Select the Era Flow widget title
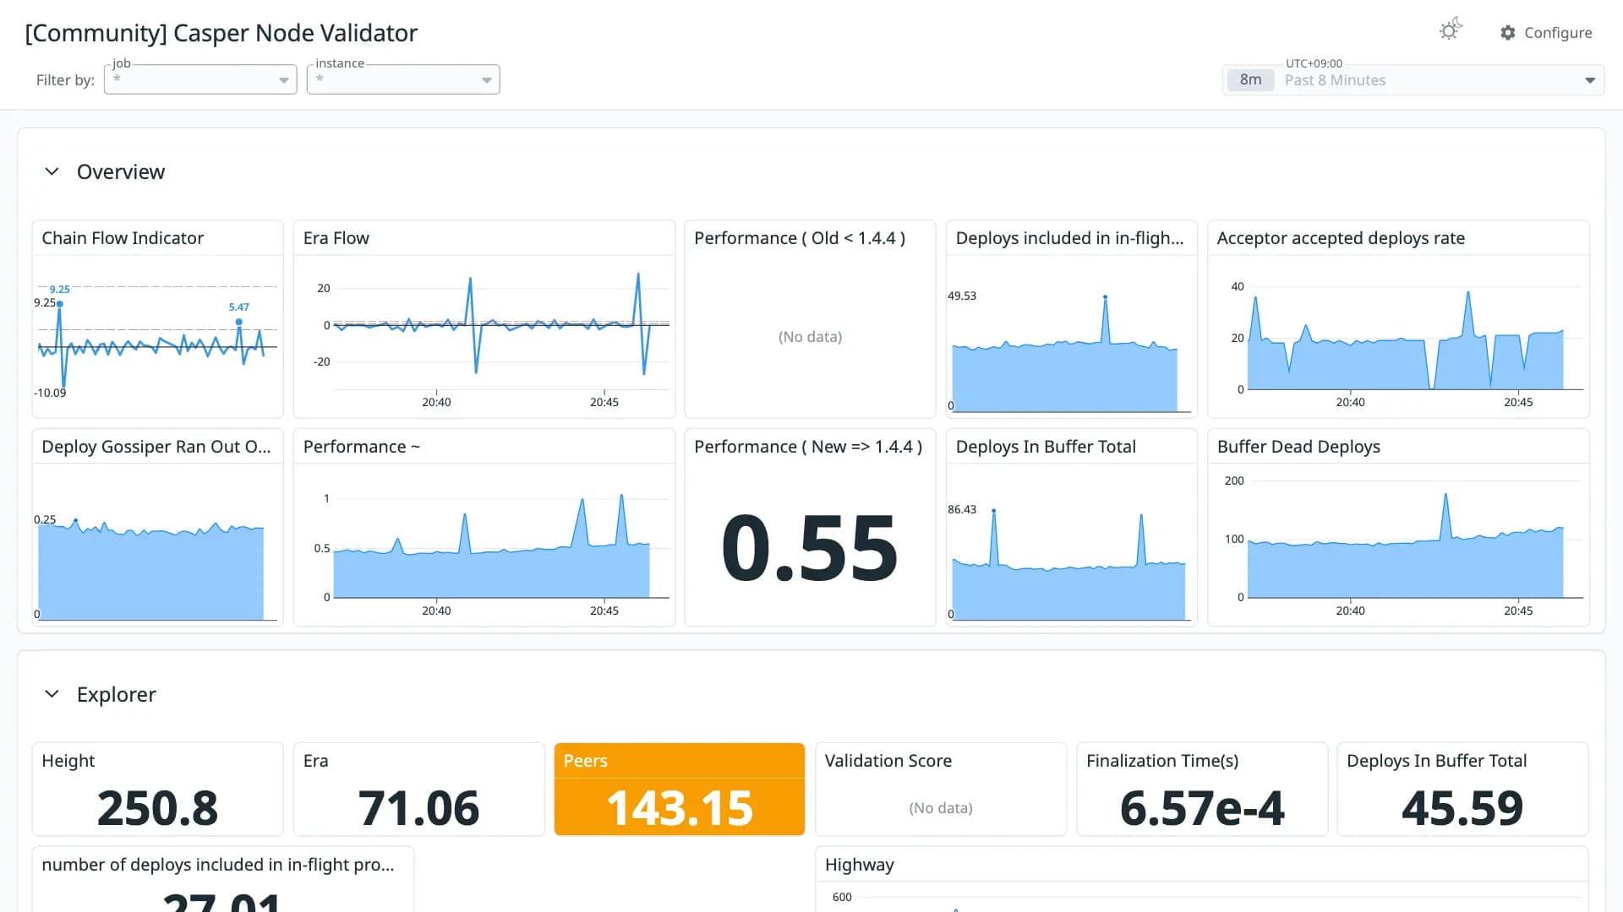This screenshot has width=1623, height=912. click(336, 238)
